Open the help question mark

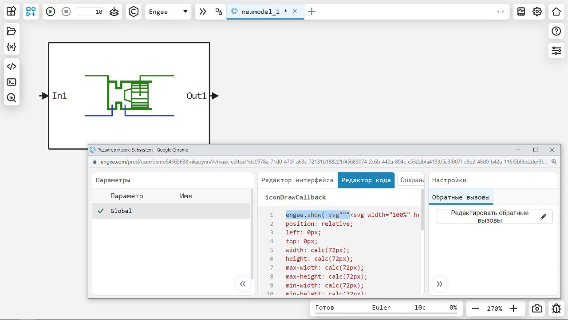[556, 31]
